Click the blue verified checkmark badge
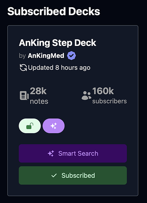 pos(72,56)
